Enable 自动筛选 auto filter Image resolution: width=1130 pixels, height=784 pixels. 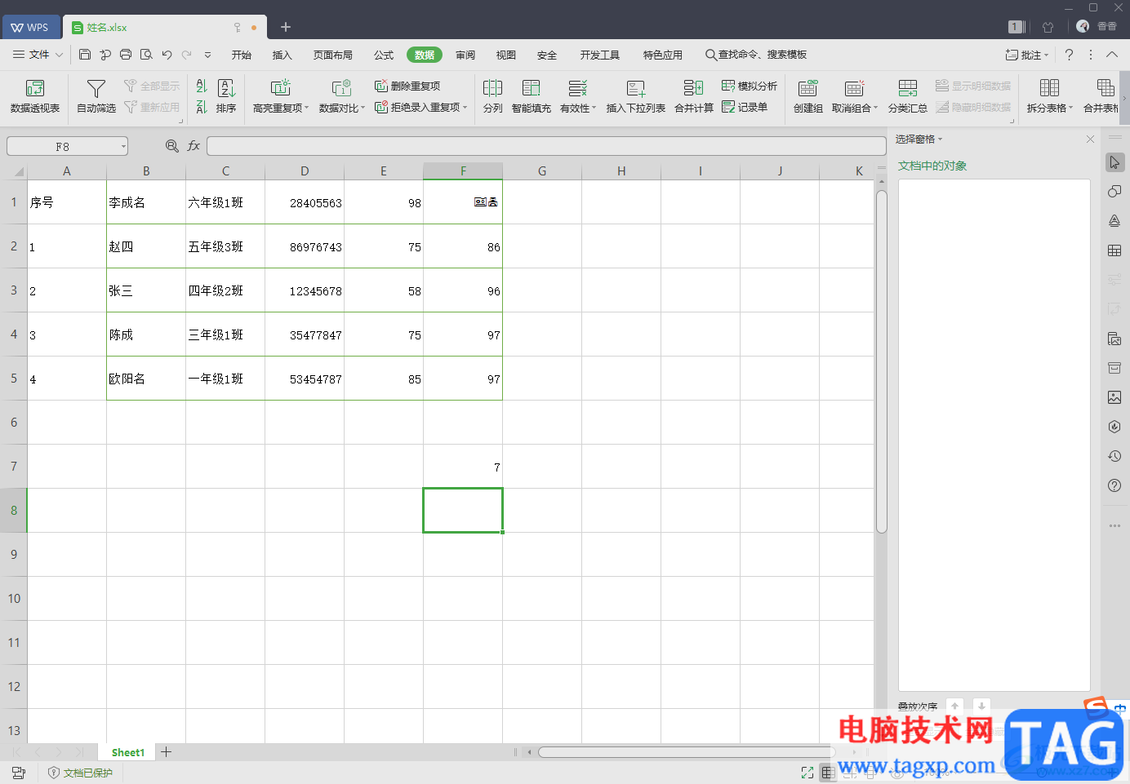(x=96, y=96)
